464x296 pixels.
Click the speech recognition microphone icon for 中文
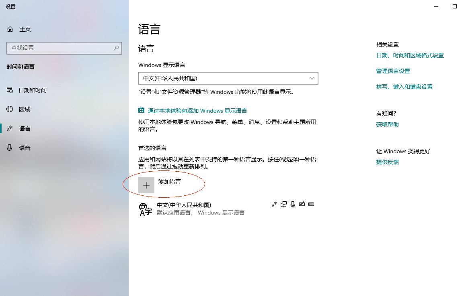(x=293, y=204)
